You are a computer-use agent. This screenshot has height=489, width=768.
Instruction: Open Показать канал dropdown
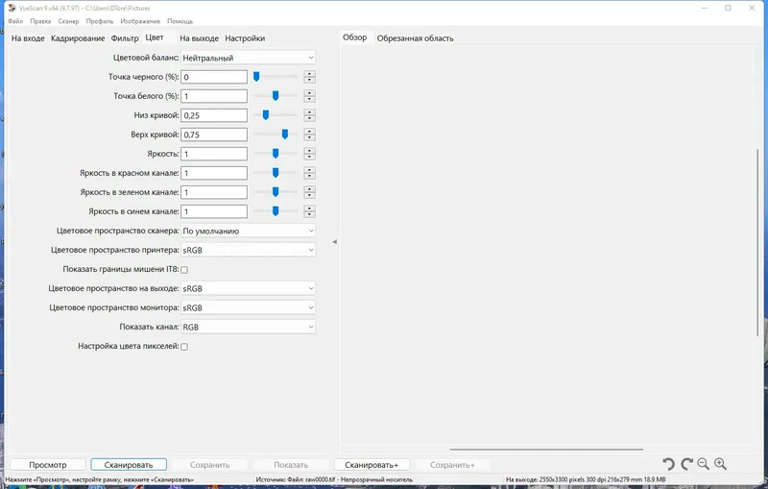pyautogui.click(x=248, y=327)
